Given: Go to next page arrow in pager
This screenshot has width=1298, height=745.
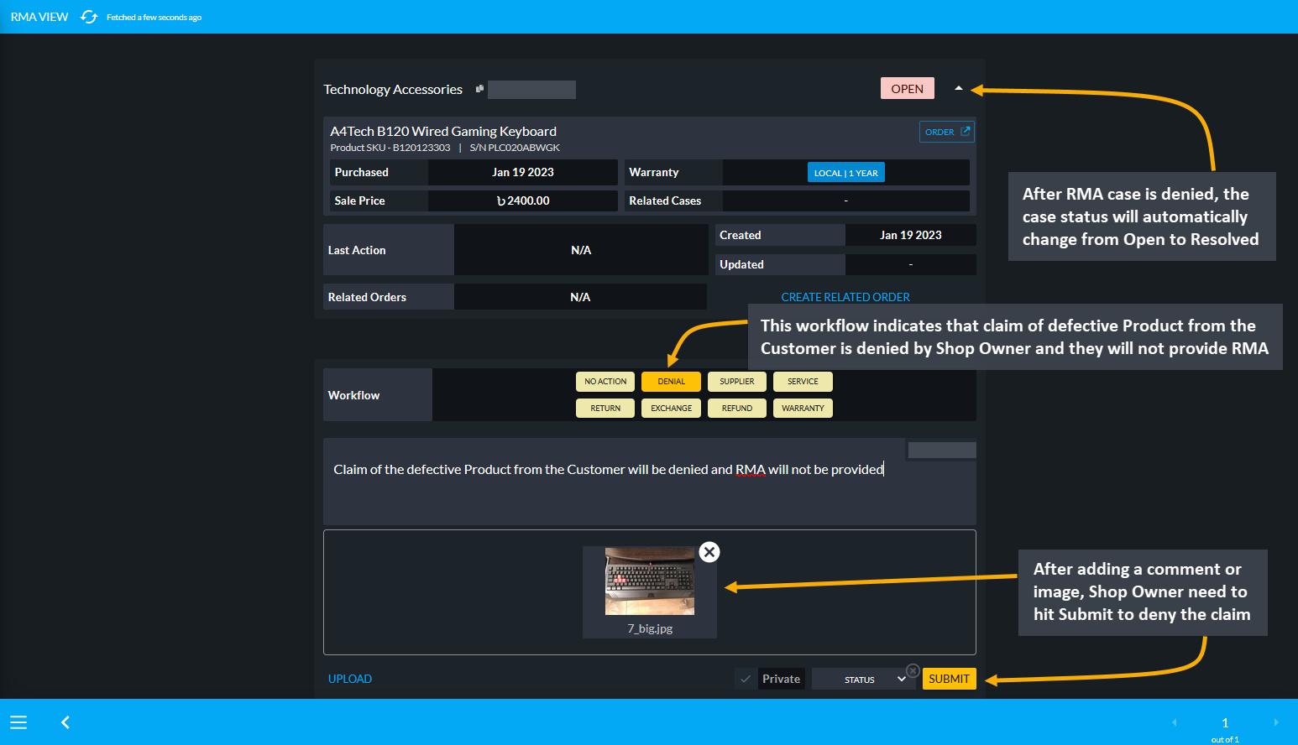Looking at the screenshot, I should 1275,722.
